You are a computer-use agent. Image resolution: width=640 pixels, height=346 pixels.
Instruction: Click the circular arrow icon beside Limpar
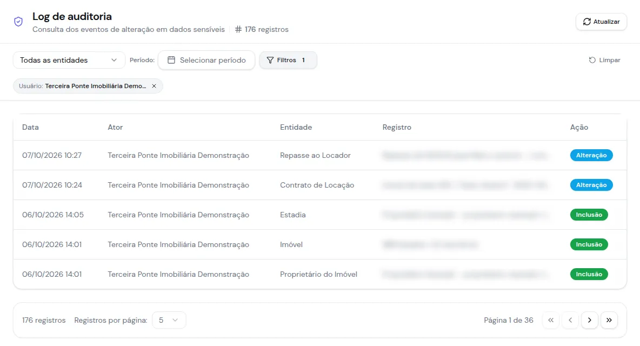pyautogui.click(x=592, y=60)
